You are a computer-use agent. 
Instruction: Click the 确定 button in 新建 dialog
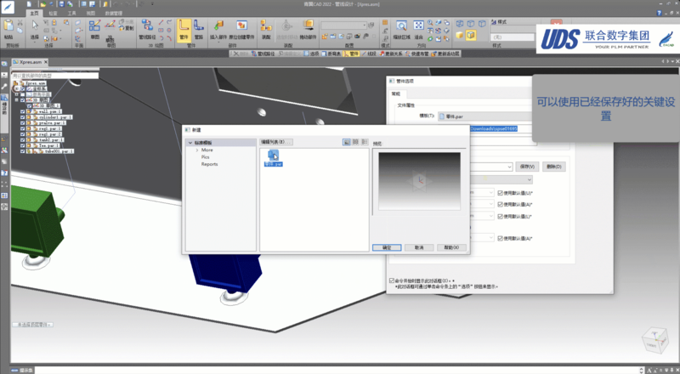(386, 247)
